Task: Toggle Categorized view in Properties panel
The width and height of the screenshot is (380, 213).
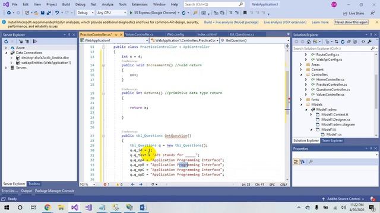Action: [x=296, y=162]
